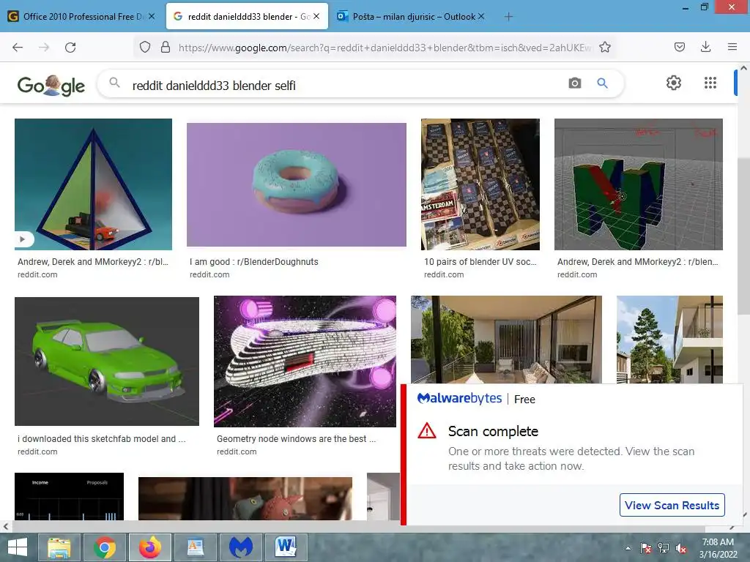Close the Outlook Pošta tab
The image size is (750, 562).
coord(481,16)
